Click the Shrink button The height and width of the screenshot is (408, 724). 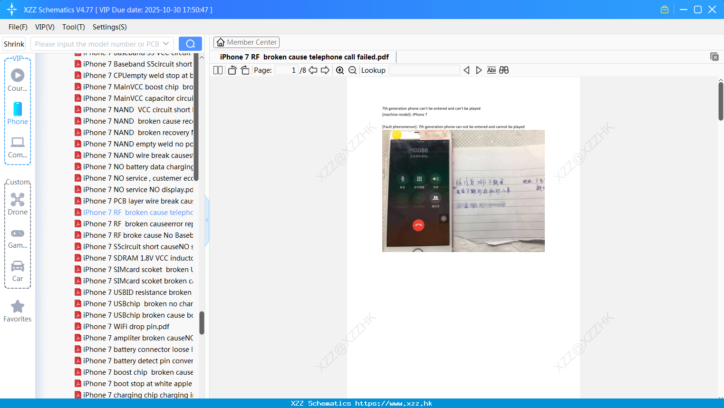[x=14, y=44]
